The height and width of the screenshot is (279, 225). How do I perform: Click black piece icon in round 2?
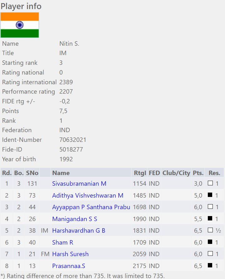coord(210,195)
